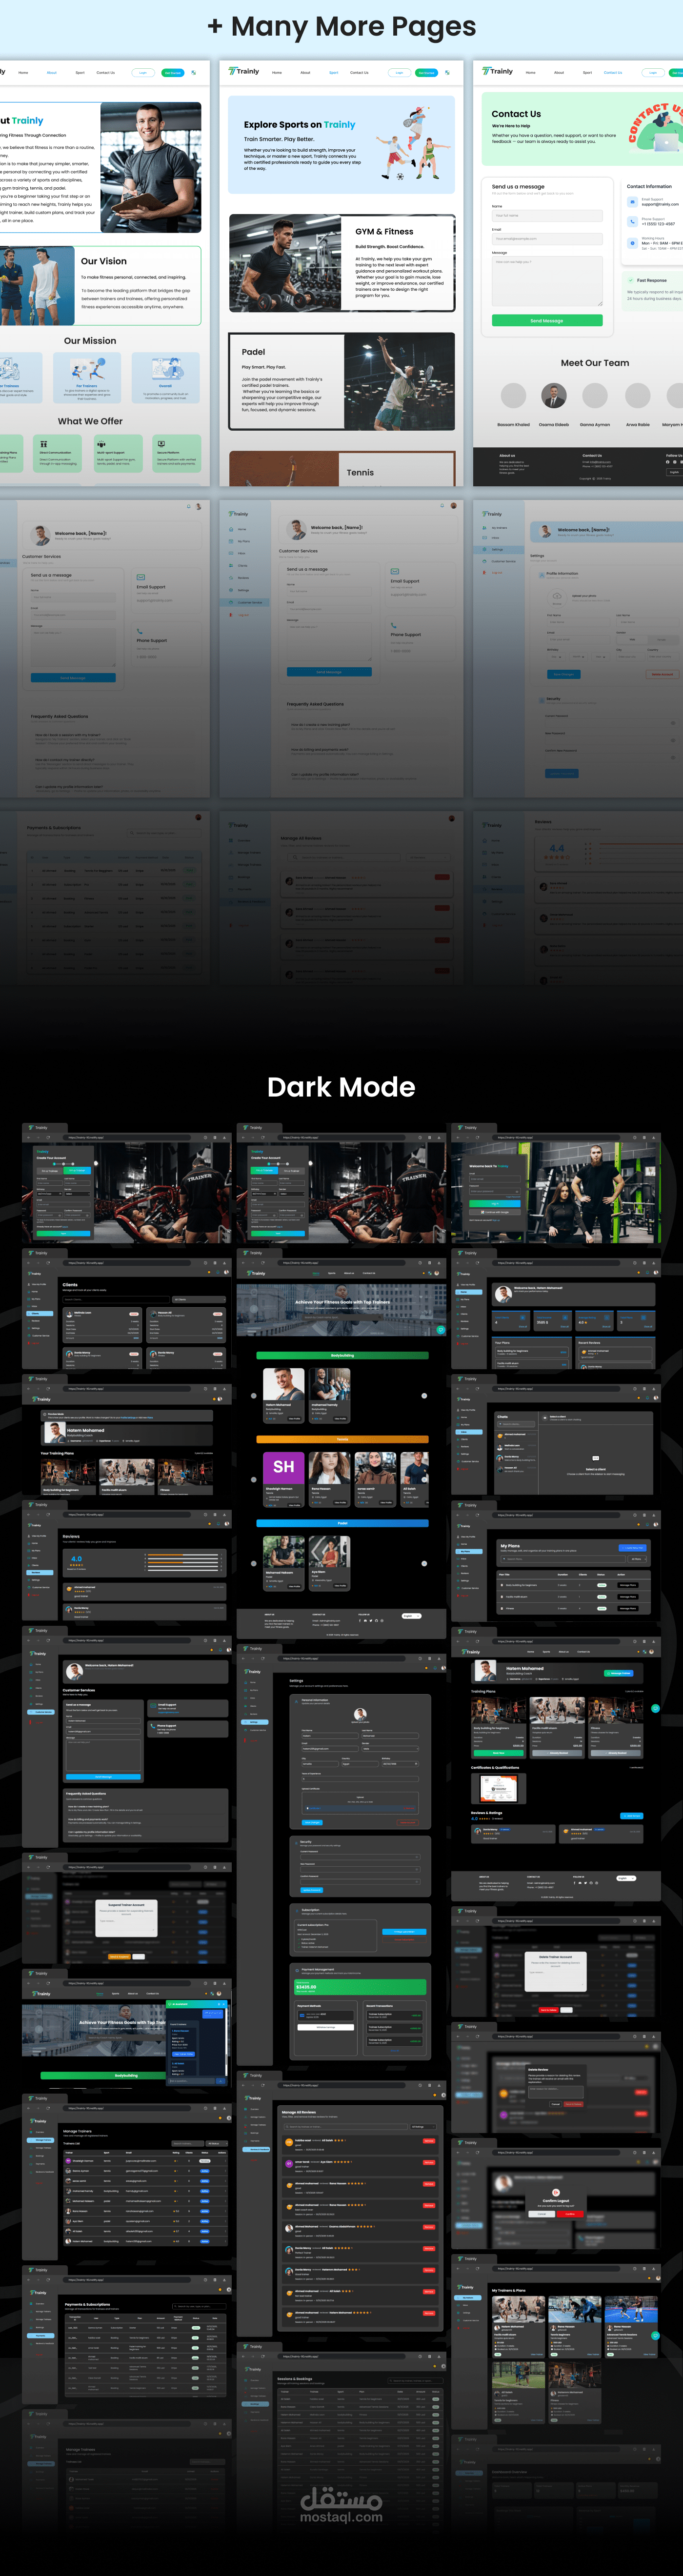
Task: Click green Bodybuilding category bar on dark landing
Action: pos(342,1355)
